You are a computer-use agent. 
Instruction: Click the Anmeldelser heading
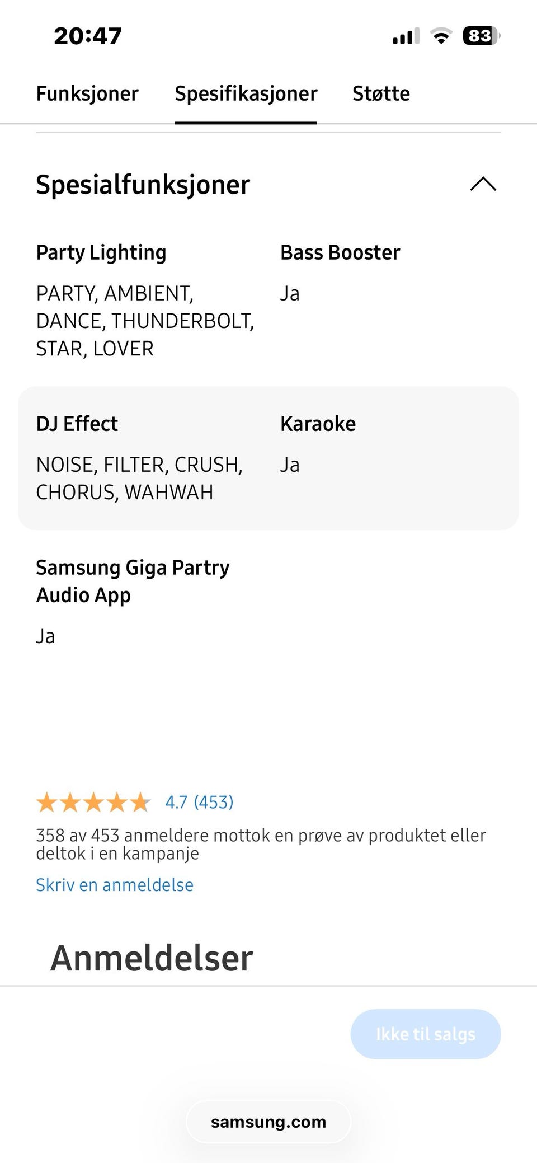click(152, 958)
